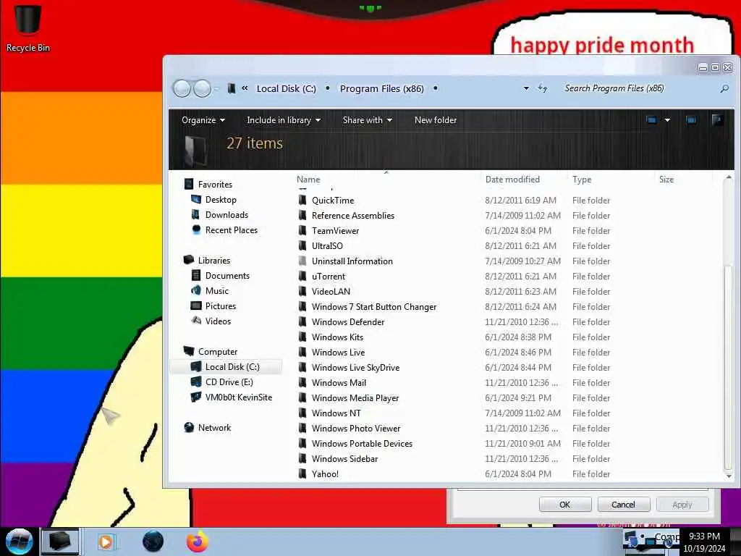Screen dimensions: 741x556
Task: Click the UltraISO folder icon
Action: (x=302, y=245)
